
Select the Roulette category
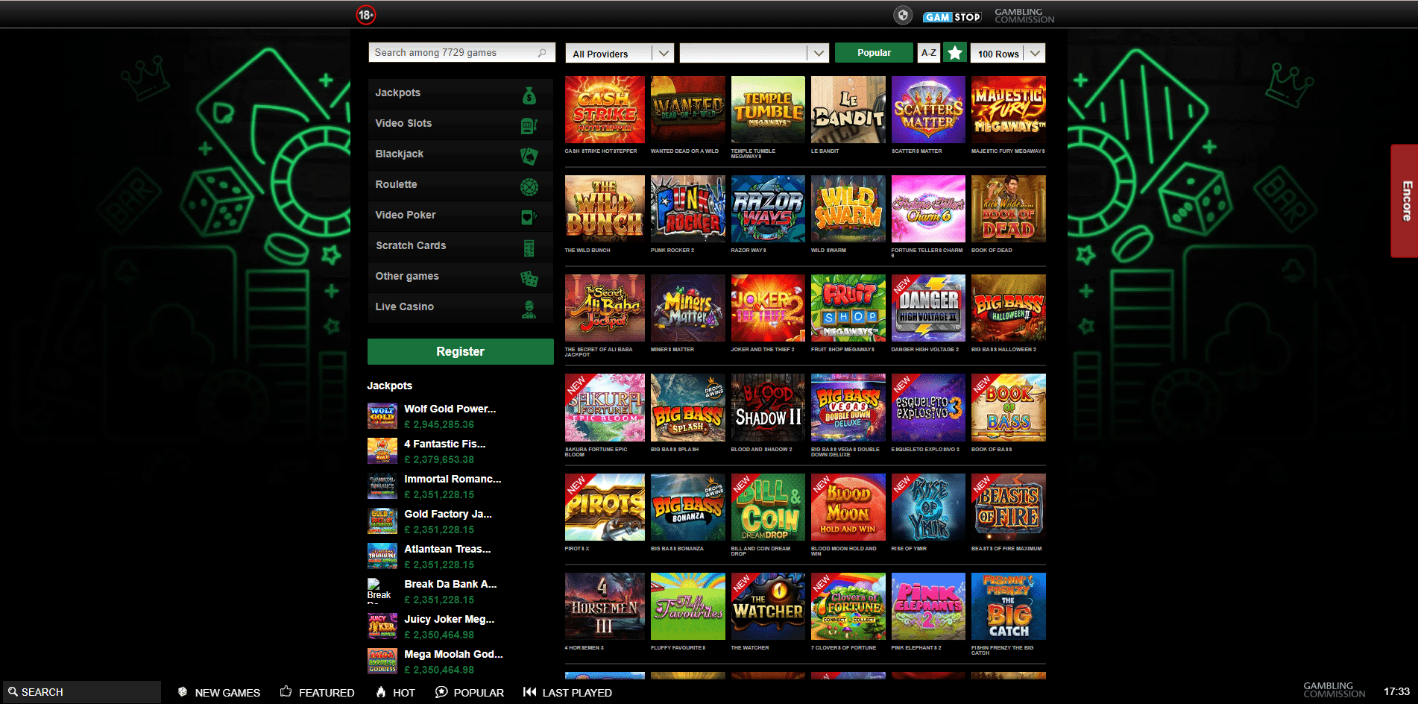coord(460,185)
